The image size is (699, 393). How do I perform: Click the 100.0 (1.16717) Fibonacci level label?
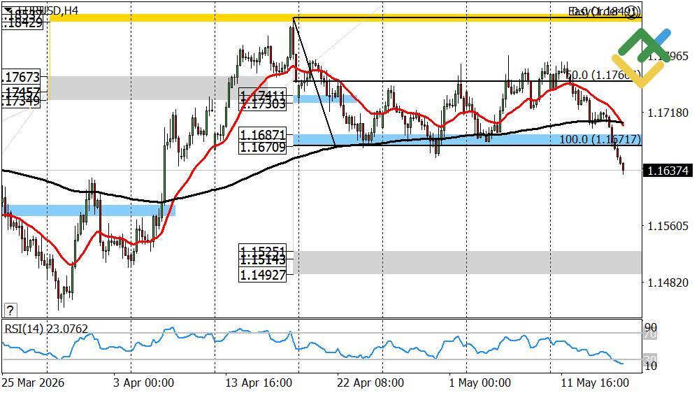point(600,139)
